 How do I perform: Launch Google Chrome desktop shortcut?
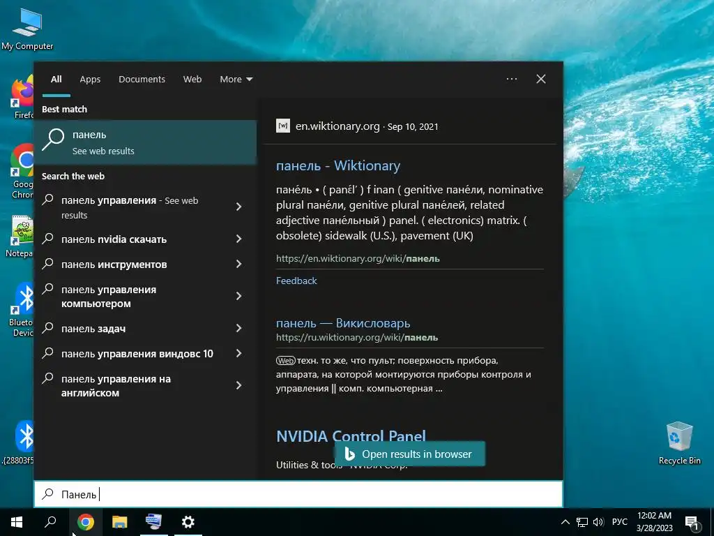pos(22,172)
